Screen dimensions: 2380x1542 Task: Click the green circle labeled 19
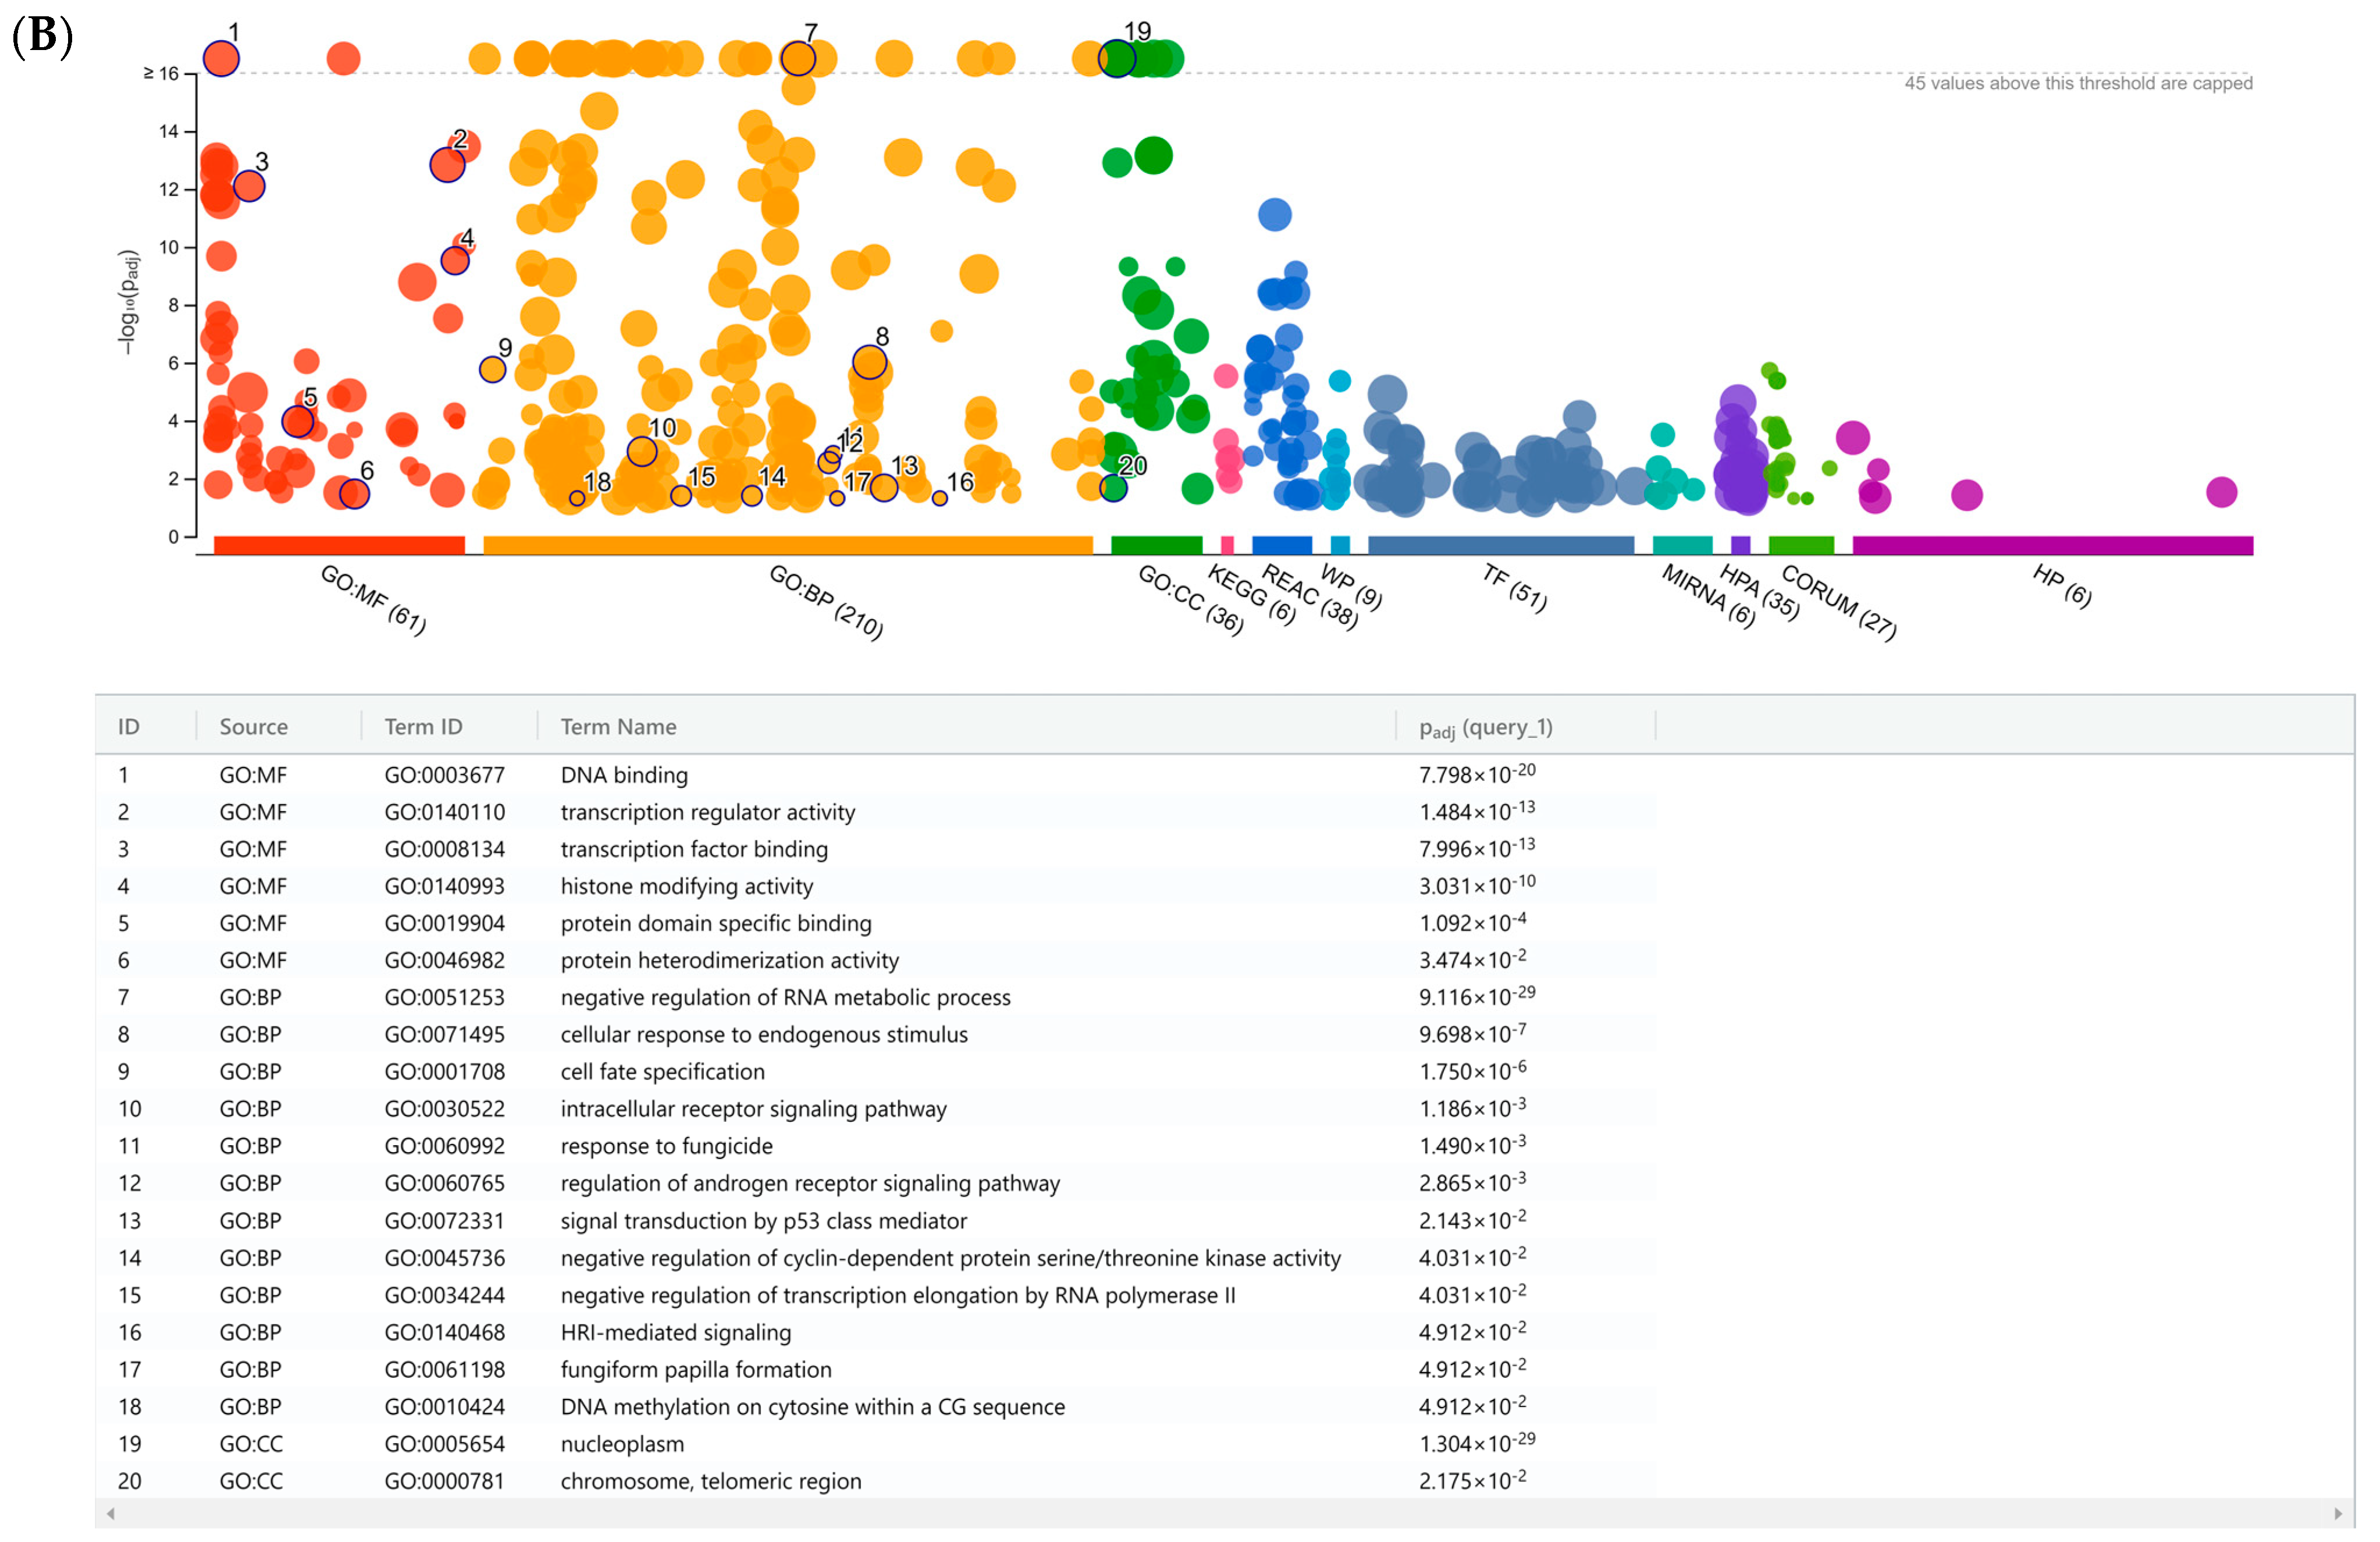[1116, 59]
